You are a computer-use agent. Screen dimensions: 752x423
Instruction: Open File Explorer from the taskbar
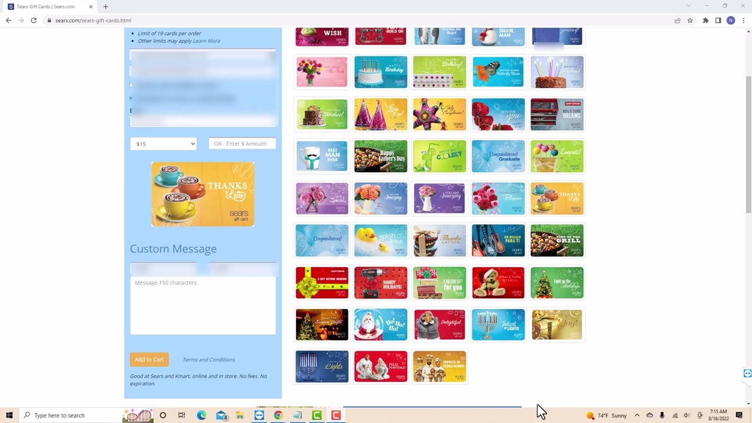(x=240, y=415)
